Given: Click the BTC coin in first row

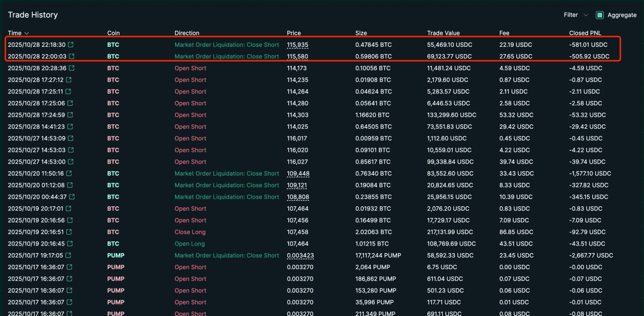Looking at the screenshot, I should pyautogui.click(x=113, y=45).
